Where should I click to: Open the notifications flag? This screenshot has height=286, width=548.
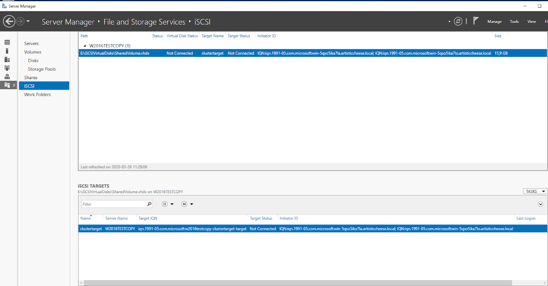click(476, 21)
